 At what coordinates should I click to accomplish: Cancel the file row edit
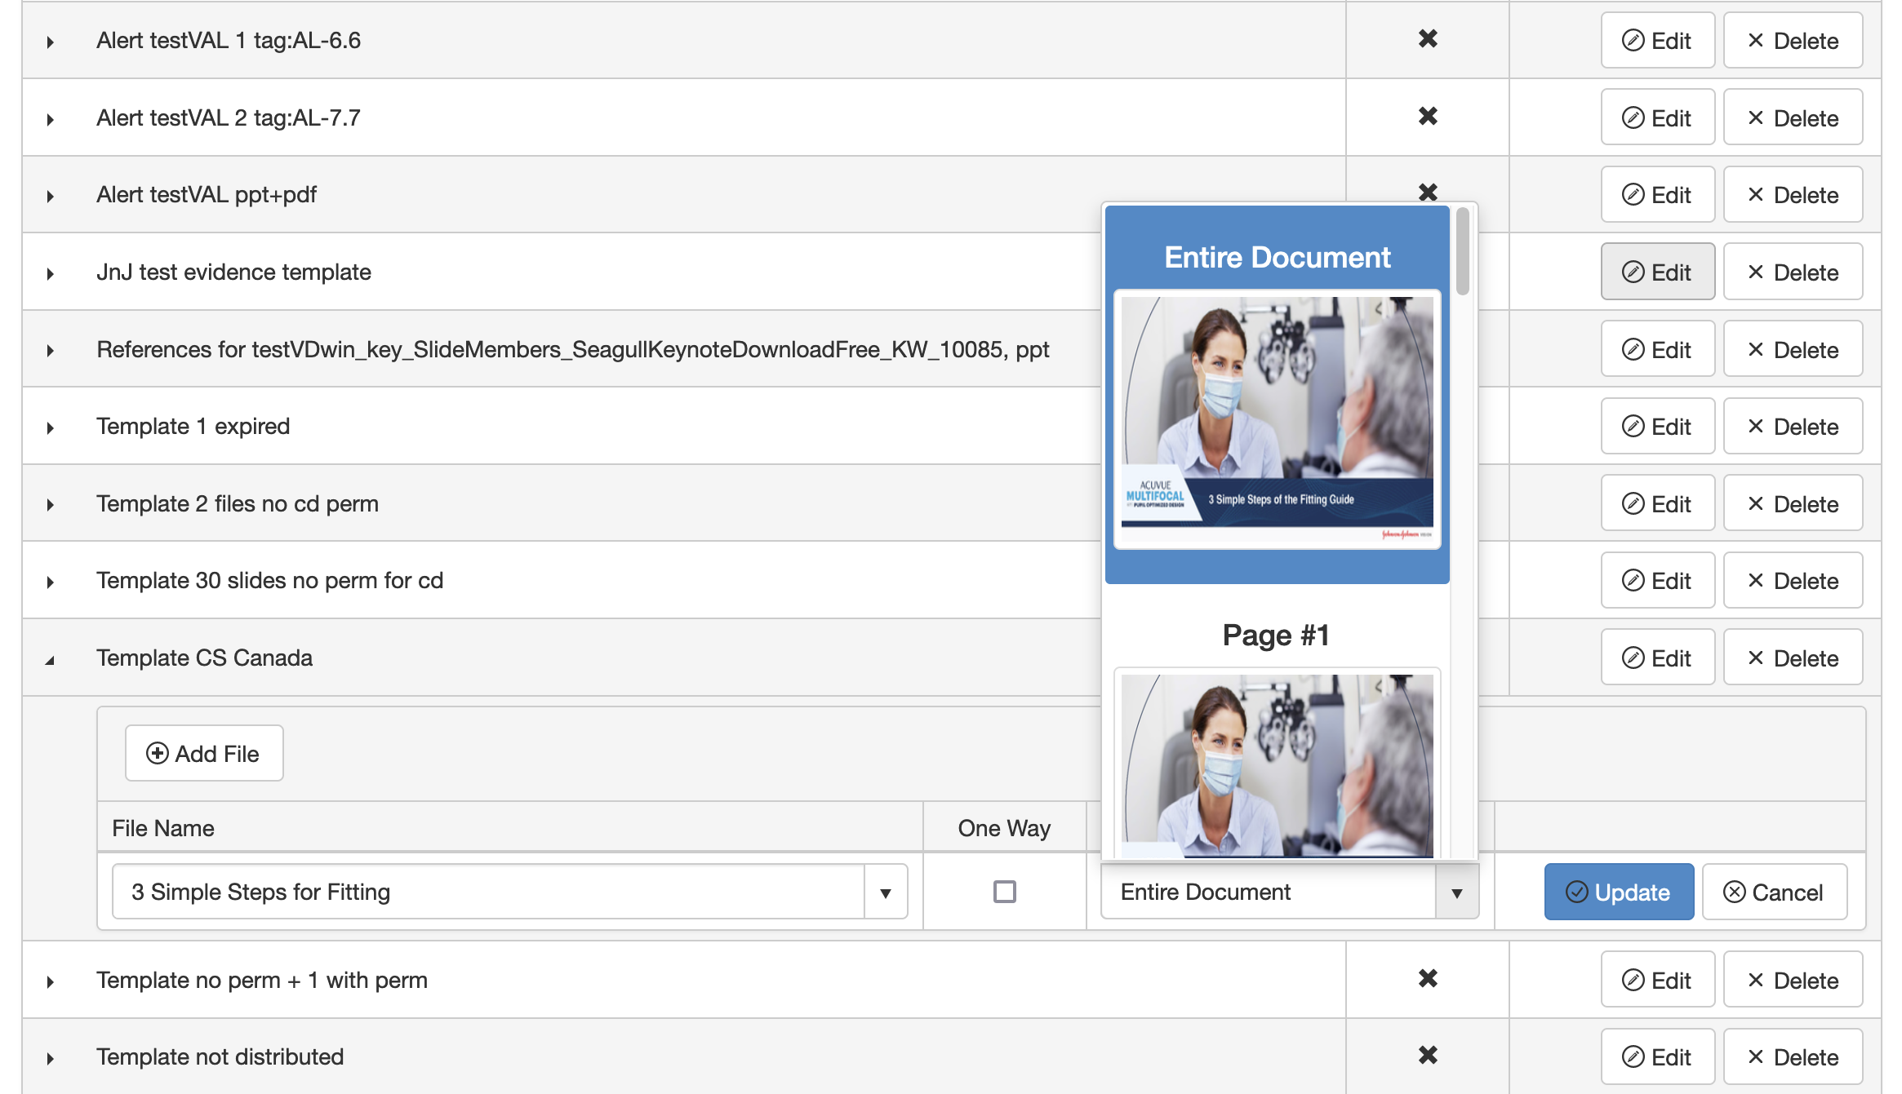coord(1773,892)
